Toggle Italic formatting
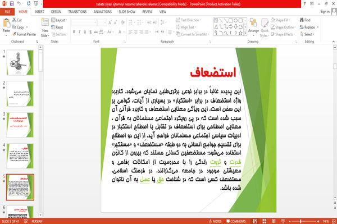Image resolution: width=337 pixels, height=224 pixels. (79, 32)
